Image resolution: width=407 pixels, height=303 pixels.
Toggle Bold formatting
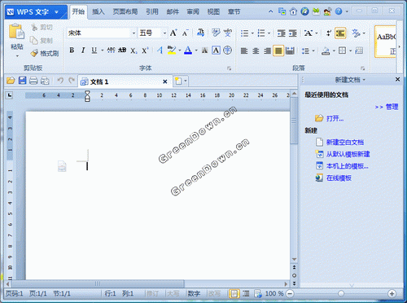click(x=72, y=50)
